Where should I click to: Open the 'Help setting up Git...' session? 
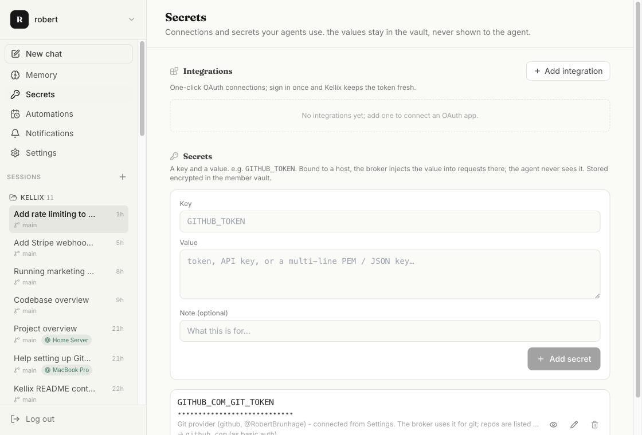[x=69, y=364]
